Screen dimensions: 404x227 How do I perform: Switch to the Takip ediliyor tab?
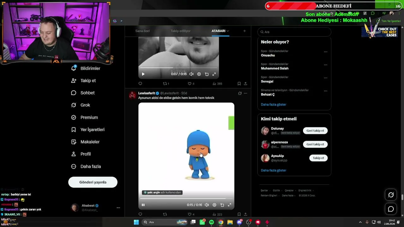coord(181,31)
